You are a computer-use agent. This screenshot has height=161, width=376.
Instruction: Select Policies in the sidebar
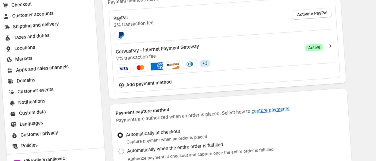tap(29, 145)
